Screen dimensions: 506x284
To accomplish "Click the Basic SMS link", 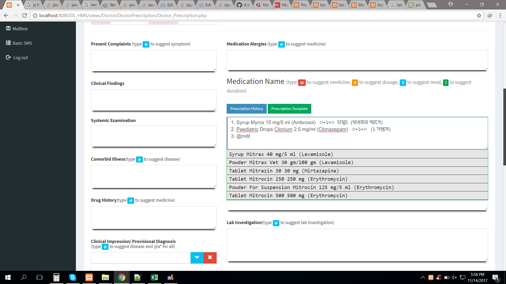I will point(22,43).
